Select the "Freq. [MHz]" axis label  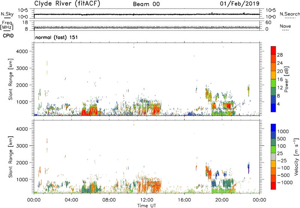pyautogui.click(x=7, y=25)
